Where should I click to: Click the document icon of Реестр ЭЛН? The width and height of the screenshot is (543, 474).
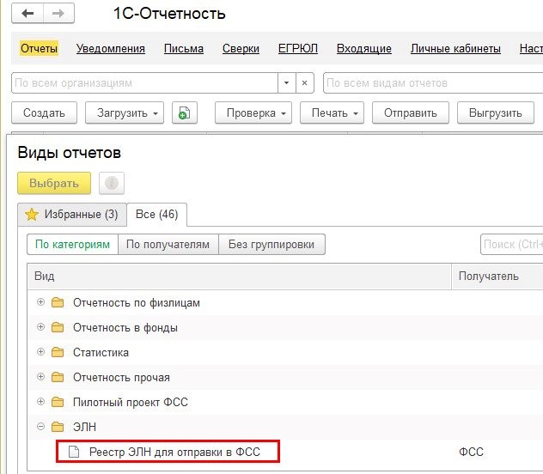point(74,452)
